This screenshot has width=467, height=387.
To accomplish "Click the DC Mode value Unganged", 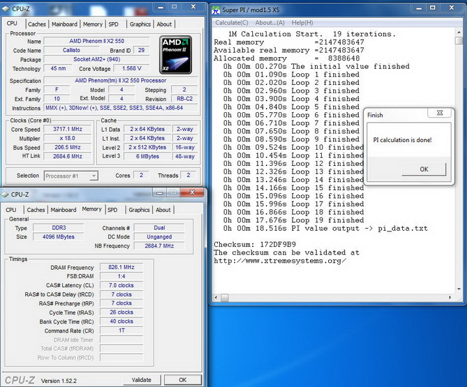I will pyautogui.click(x=160, y=237).
